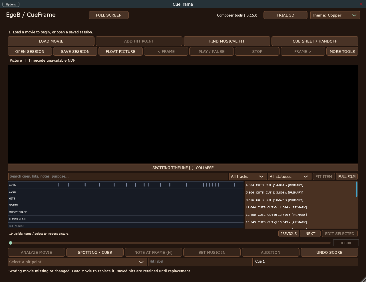Open the All tracks filter dropdown
Image resolution: width=366 pixels, height=282 pixels.
pos(248,176)
